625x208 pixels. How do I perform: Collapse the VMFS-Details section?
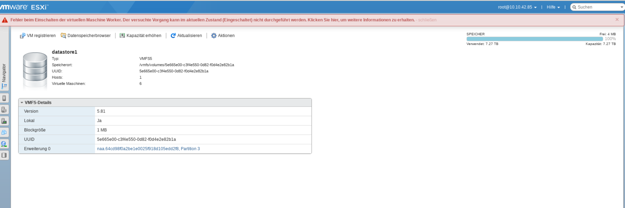[x=22, y=102]
